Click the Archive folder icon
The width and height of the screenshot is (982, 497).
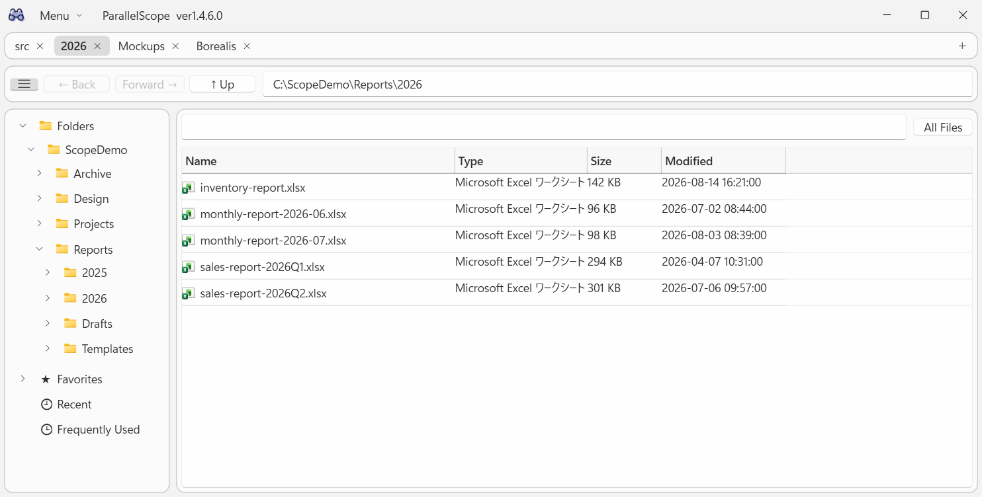[x=62, y=173]
